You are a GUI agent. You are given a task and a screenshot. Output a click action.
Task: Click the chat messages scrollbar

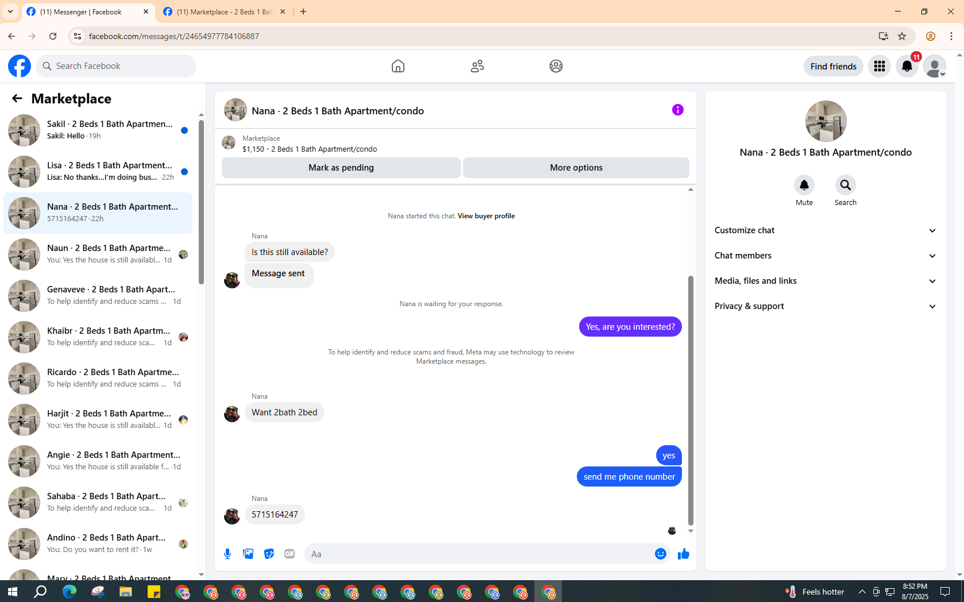click(691, 400)
